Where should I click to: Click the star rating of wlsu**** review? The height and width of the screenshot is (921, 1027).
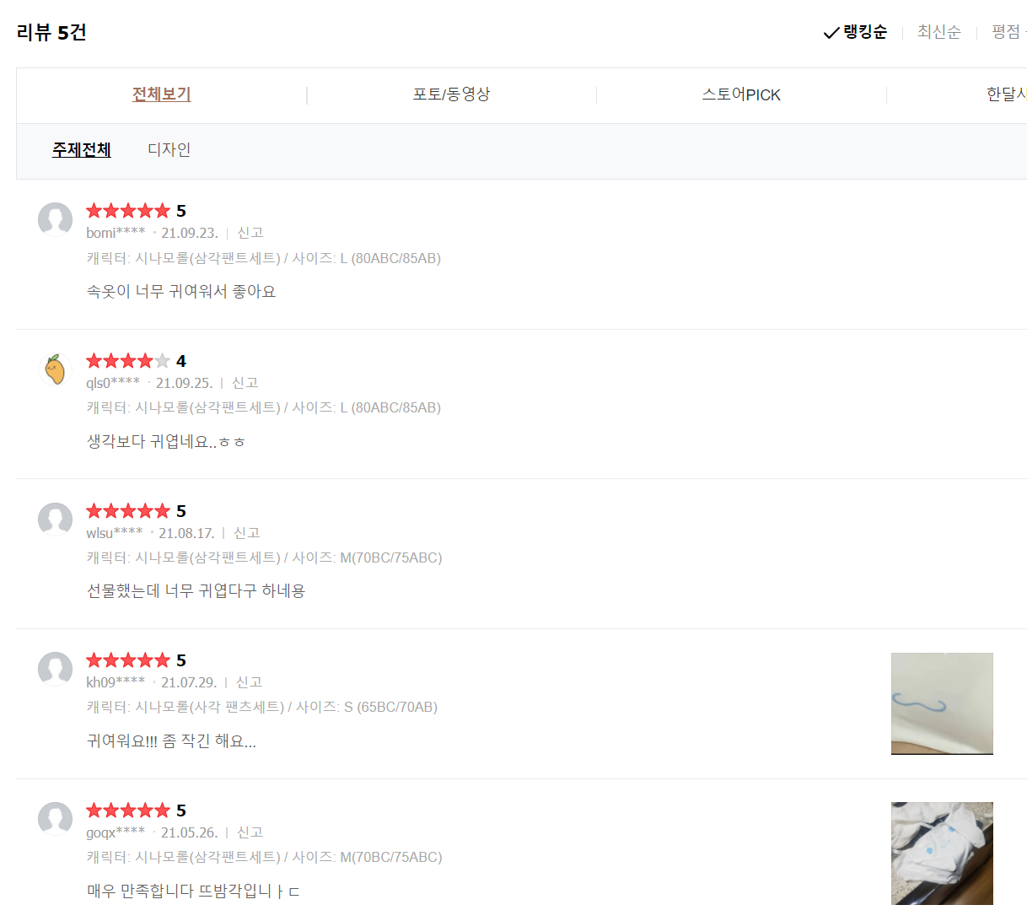(x=128, y=511)
